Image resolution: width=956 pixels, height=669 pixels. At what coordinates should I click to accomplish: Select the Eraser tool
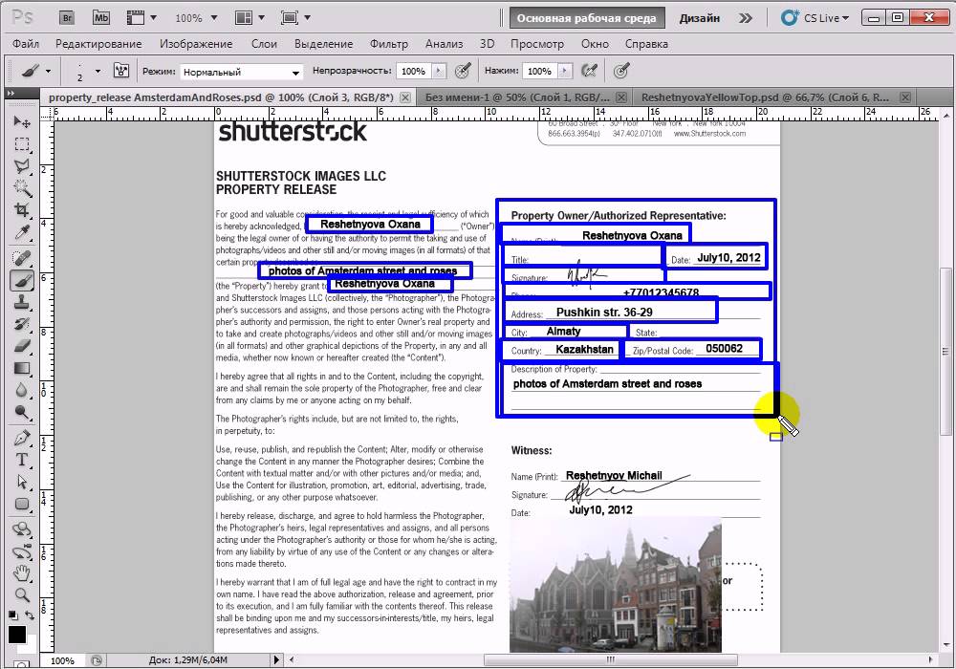click(x=22, y=346)
